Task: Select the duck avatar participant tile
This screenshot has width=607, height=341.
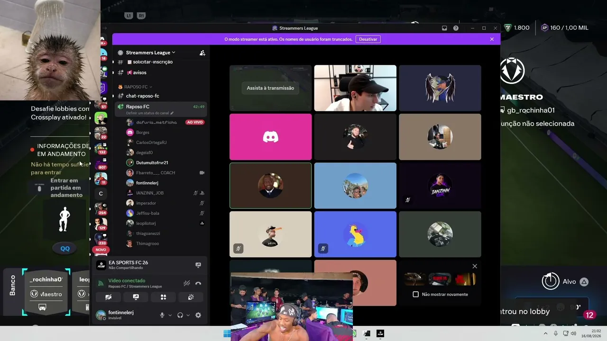Action: point(355,234)
